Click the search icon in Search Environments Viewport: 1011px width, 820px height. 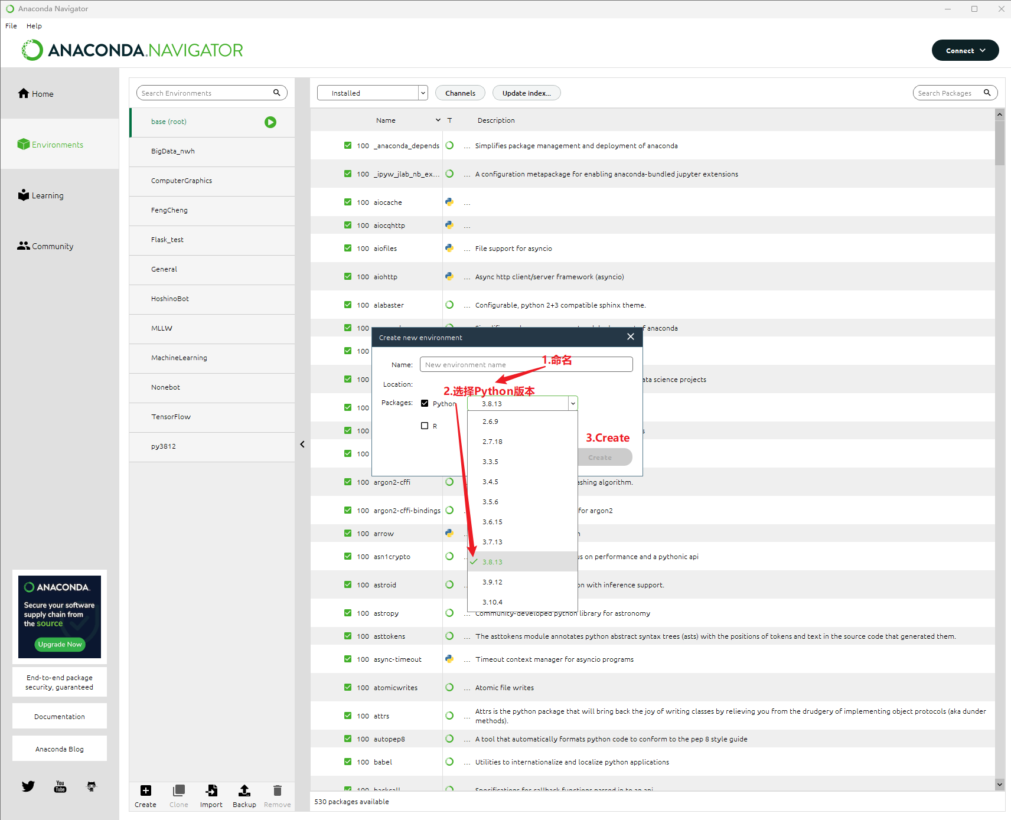tap(276, 93)
